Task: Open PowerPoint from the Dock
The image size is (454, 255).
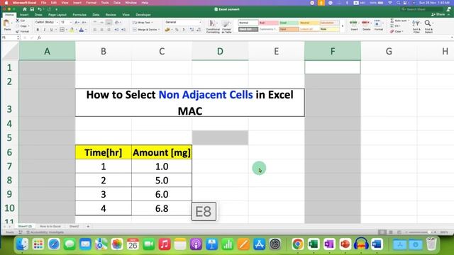Action: pyautogui.click(x=345, y=244)
